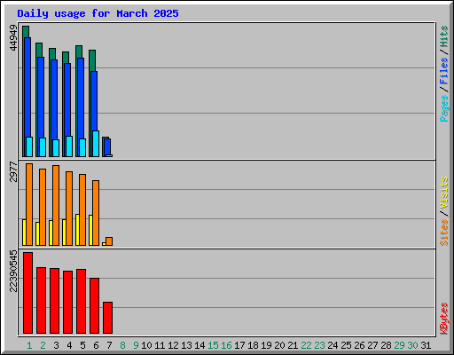Click the red KBytes bar for day 5
Image resolution: width=454 pixels, height=355 pixels.
[81, 301]
